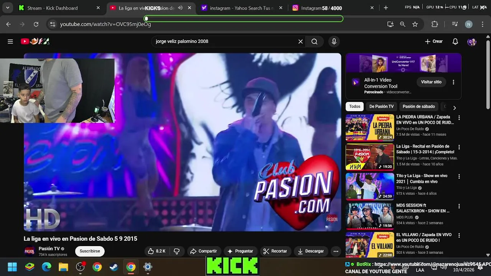
Task: Open more actions ellipsis under the video
Action: (x=336, y=251)
